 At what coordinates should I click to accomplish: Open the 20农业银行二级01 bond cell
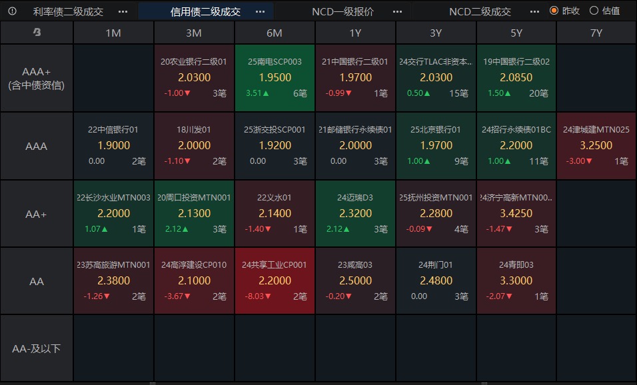tap(194, 78)
